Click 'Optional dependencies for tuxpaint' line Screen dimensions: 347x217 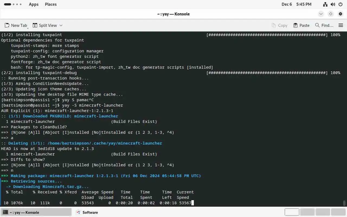[x=43, y=40]
